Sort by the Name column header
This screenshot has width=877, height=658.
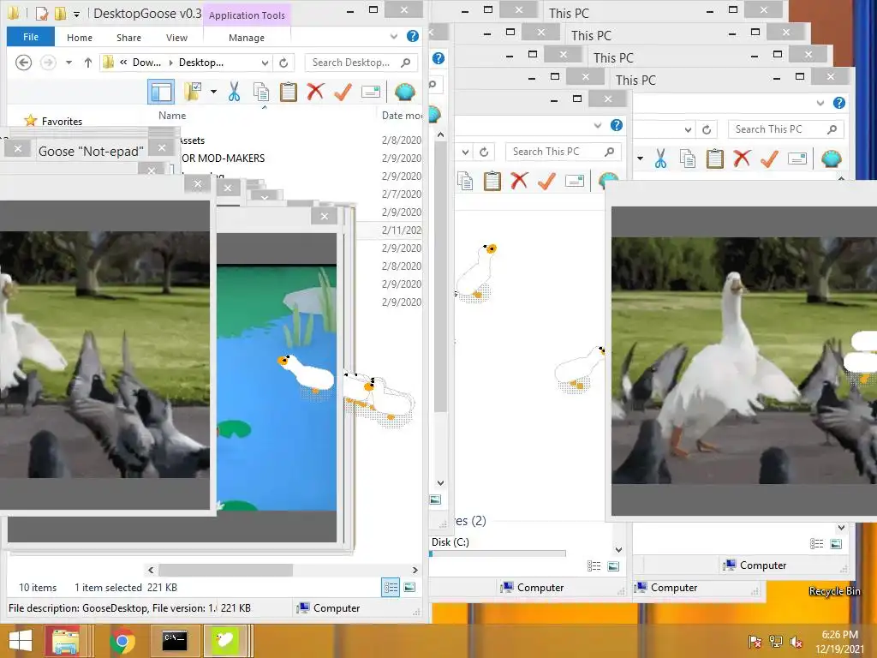[172, 116]
